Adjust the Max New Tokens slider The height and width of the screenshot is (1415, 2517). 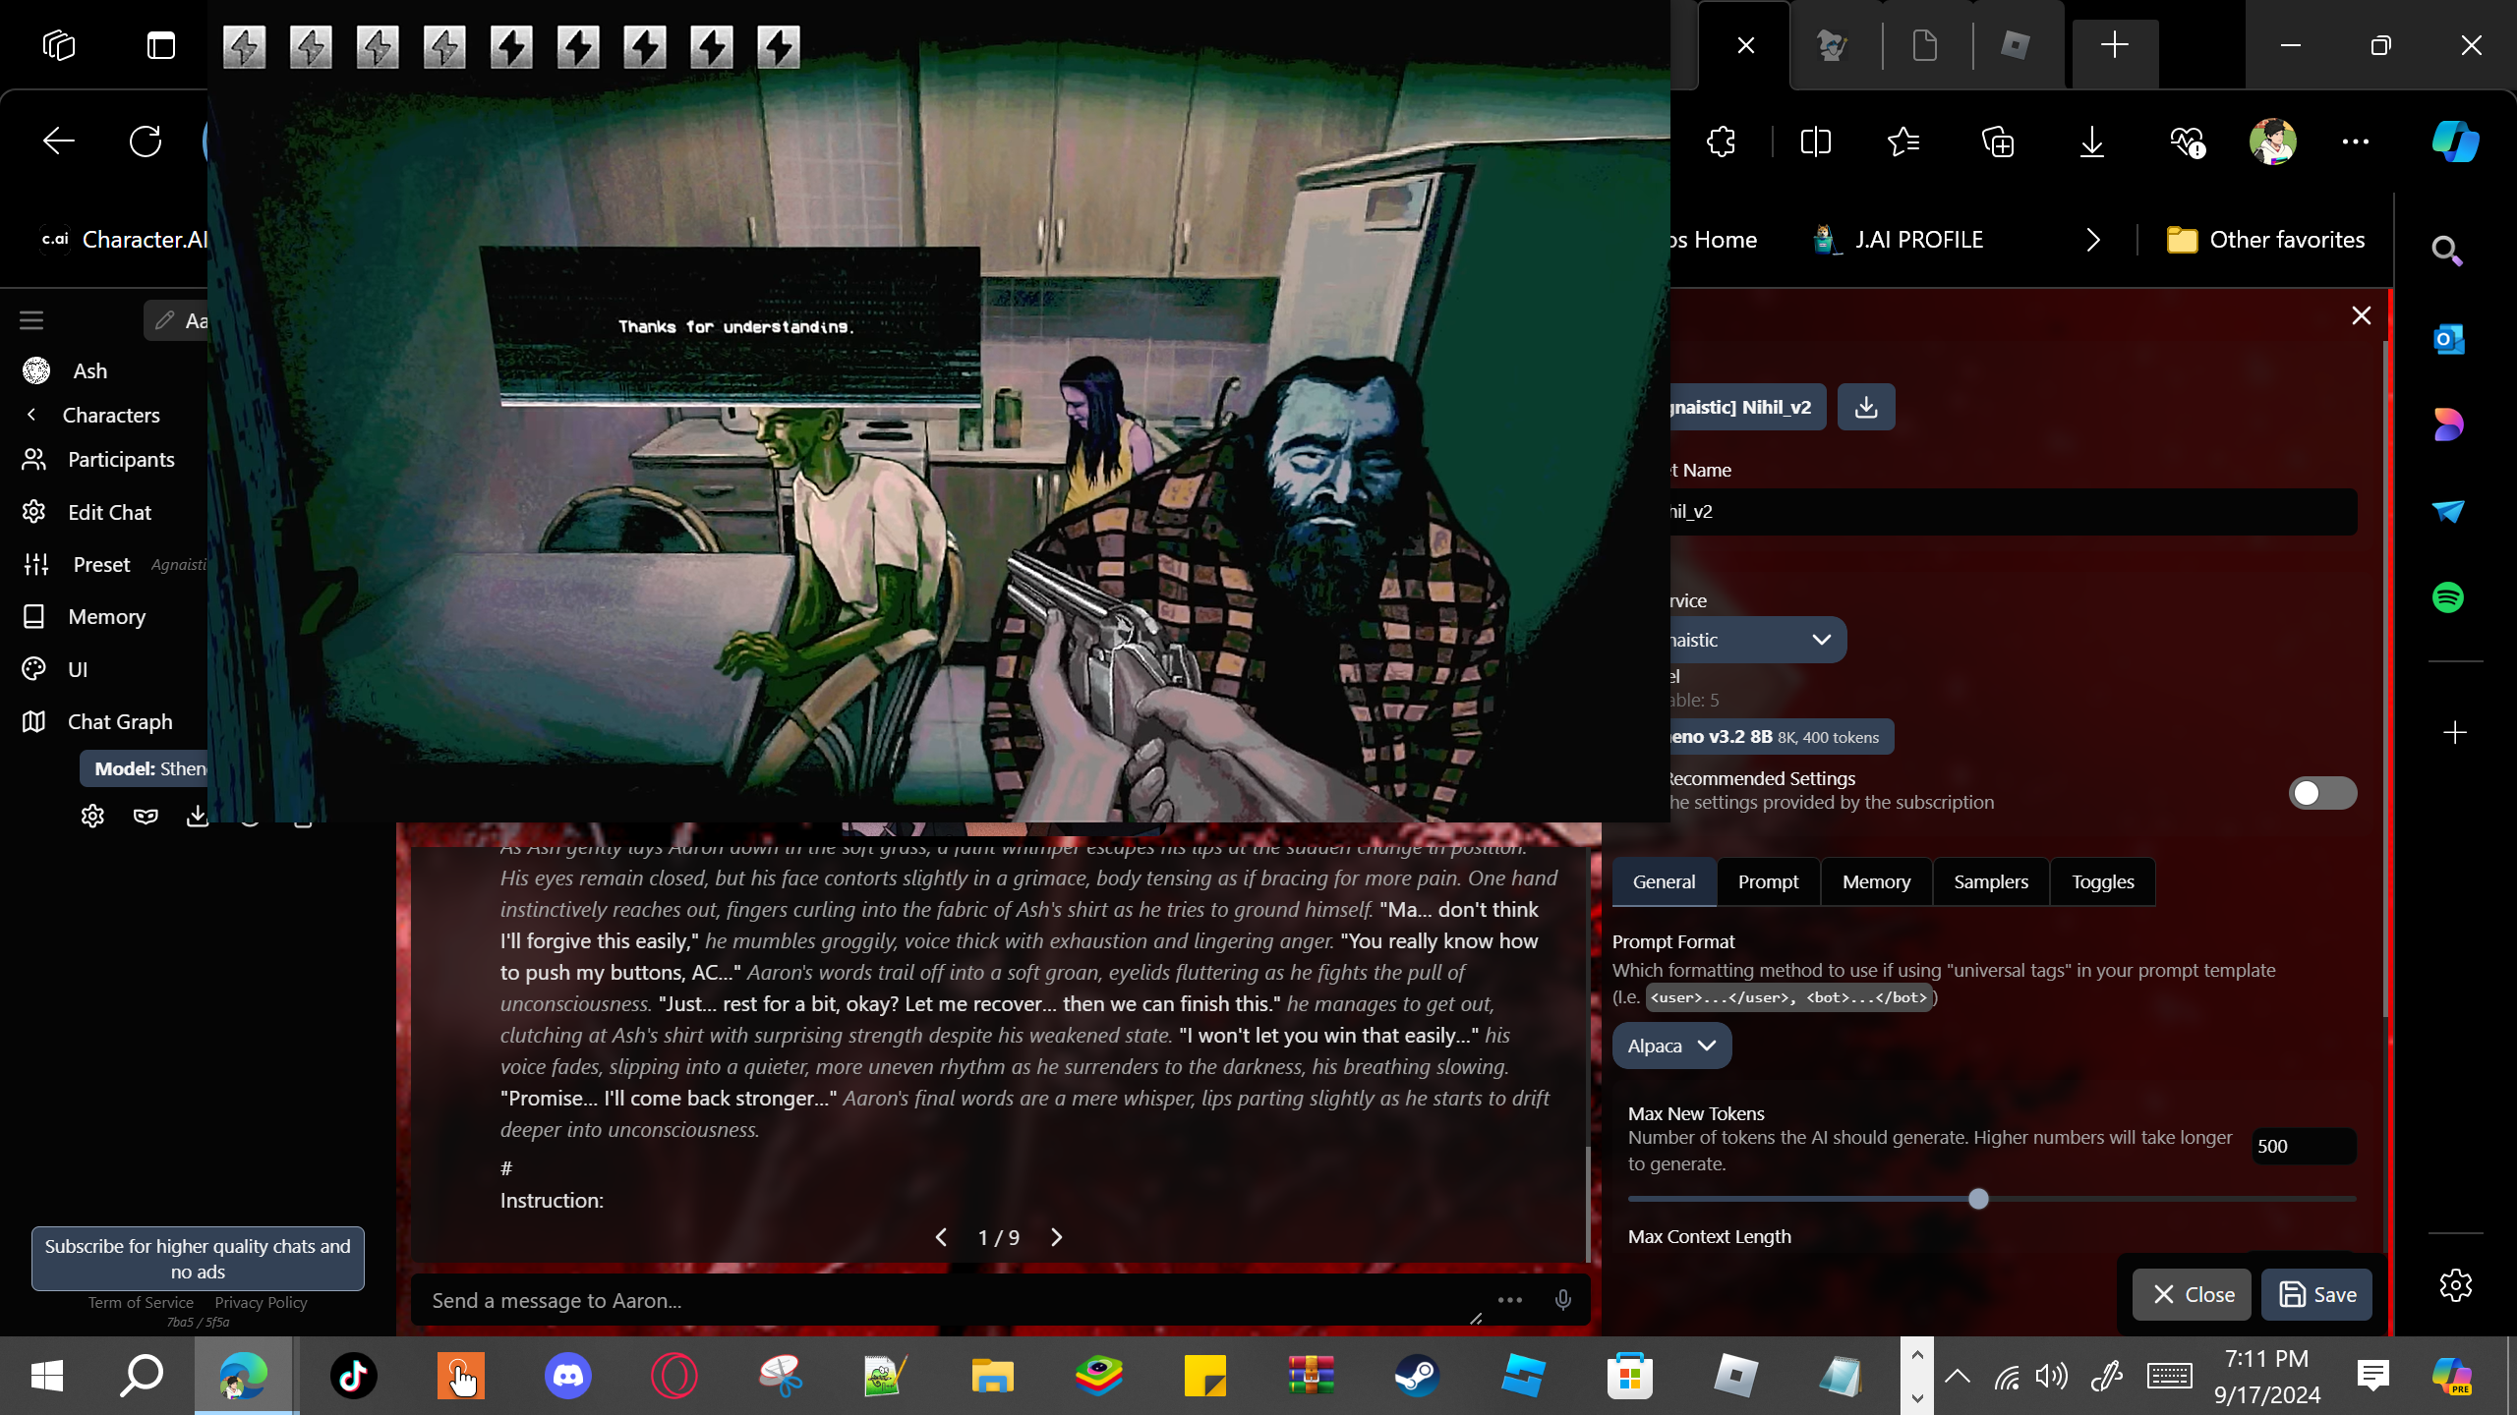[x=1978, y=1199]
